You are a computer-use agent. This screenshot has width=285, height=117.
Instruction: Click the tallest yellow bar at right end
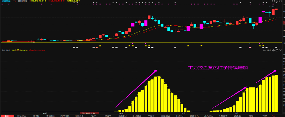pyautogui.click(x=276, y=93)
